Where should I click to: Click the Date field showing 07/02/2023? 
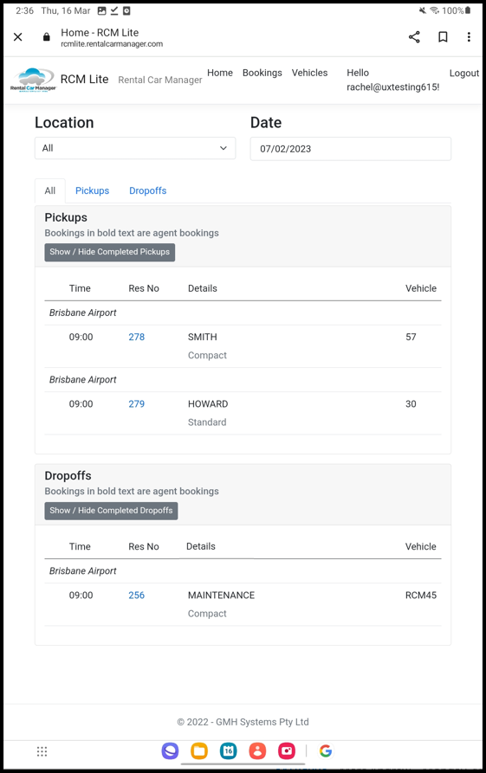click(x=350, y=148)
